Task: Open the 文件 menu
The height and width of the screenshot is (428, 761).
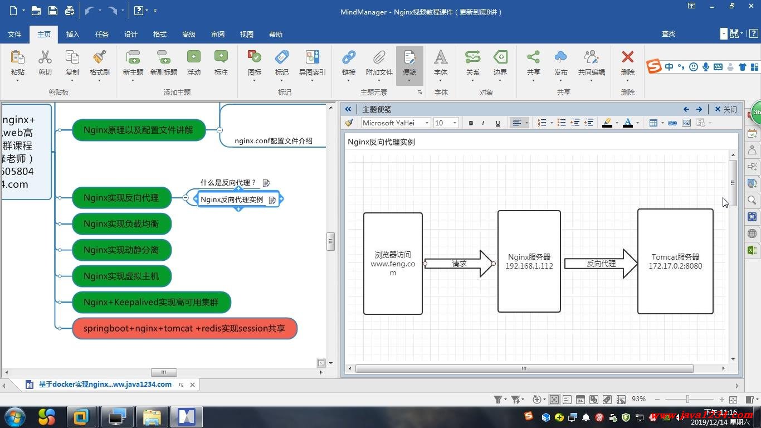Action: [x=14, y=35]
